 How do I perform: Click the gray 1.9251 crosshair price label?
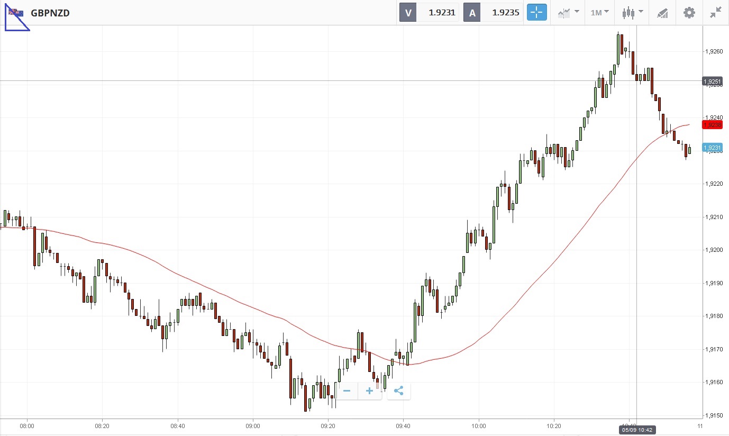712,81
